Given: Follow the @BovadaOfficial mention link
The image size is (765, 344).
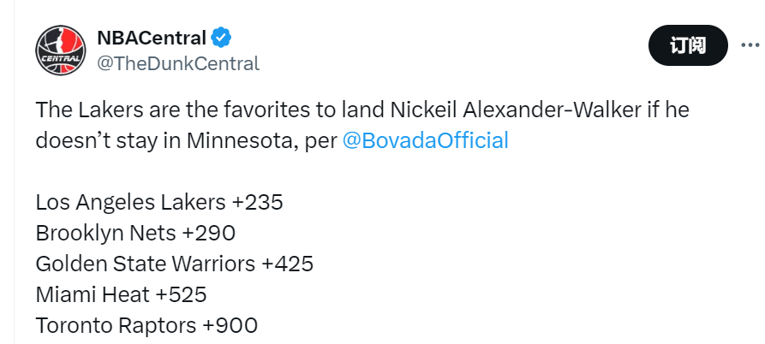Looking at the screenshot, I should tap(426, 140).
